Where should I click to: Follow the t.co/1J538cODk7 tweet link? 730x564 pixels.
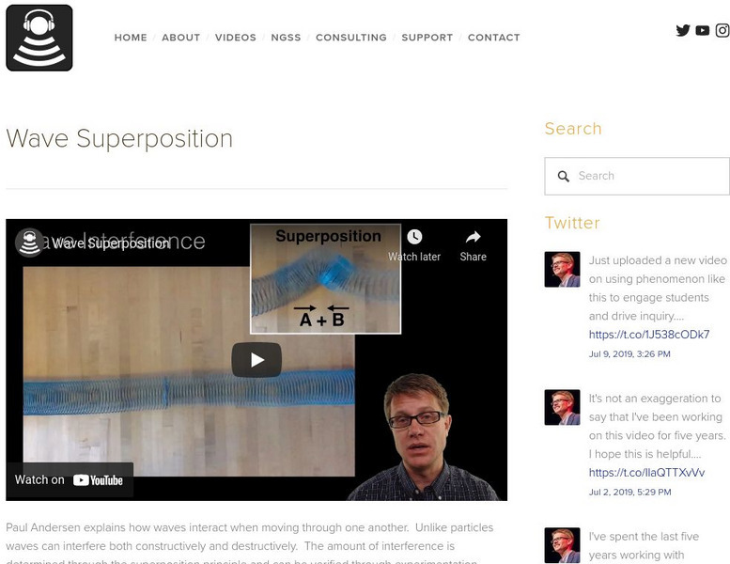(649, 335)
